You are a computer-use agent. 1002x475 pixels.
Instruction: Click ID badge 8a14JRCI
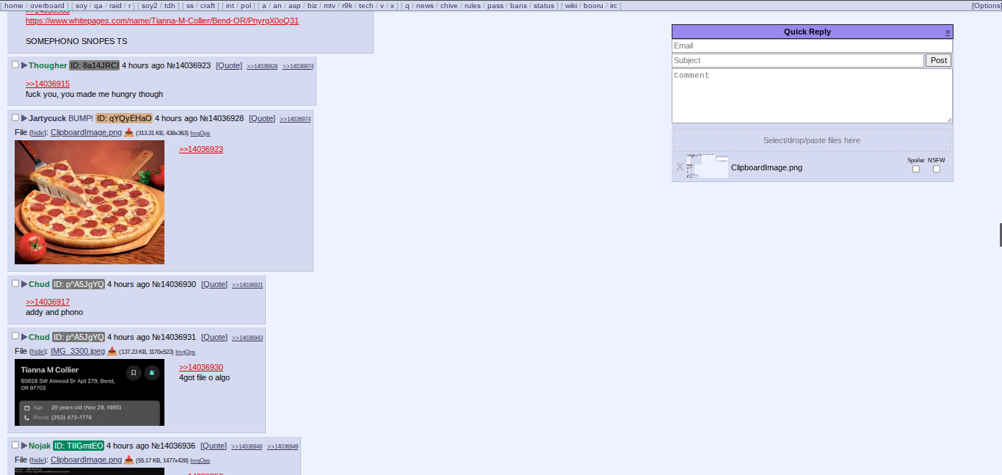94,65
